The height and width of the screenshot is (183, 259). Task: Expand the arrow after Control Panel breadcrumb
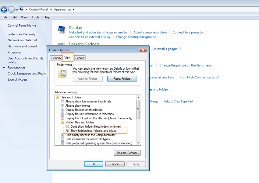click(51, 9)
